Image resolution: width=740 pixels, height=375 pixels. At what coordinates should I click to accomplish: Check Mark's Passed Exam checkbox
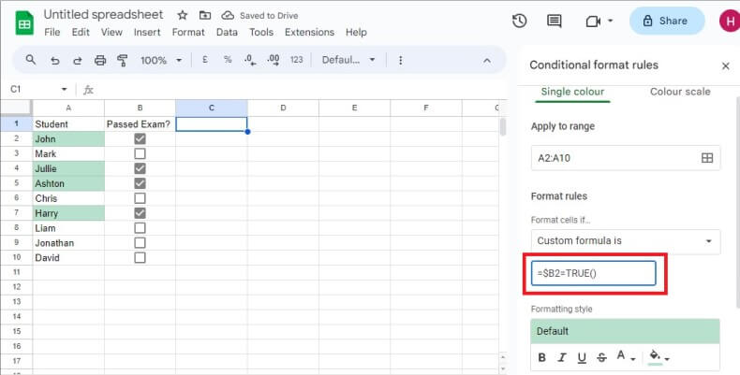[140, 153]
